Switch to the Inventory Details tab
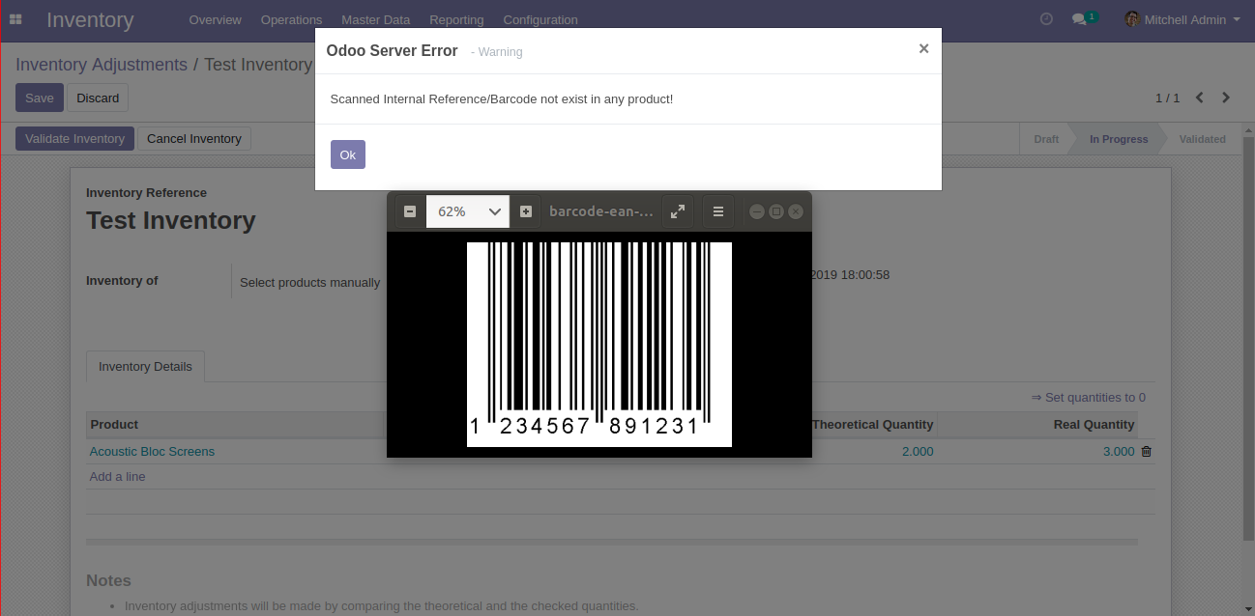 [x=145, y=366]
